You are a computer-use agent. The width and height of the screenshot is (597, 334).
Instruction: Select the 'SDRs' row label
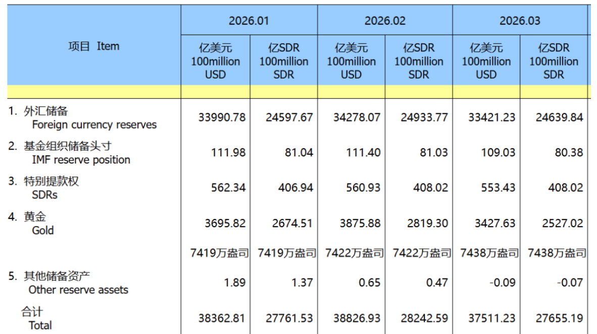click(44, 195)
